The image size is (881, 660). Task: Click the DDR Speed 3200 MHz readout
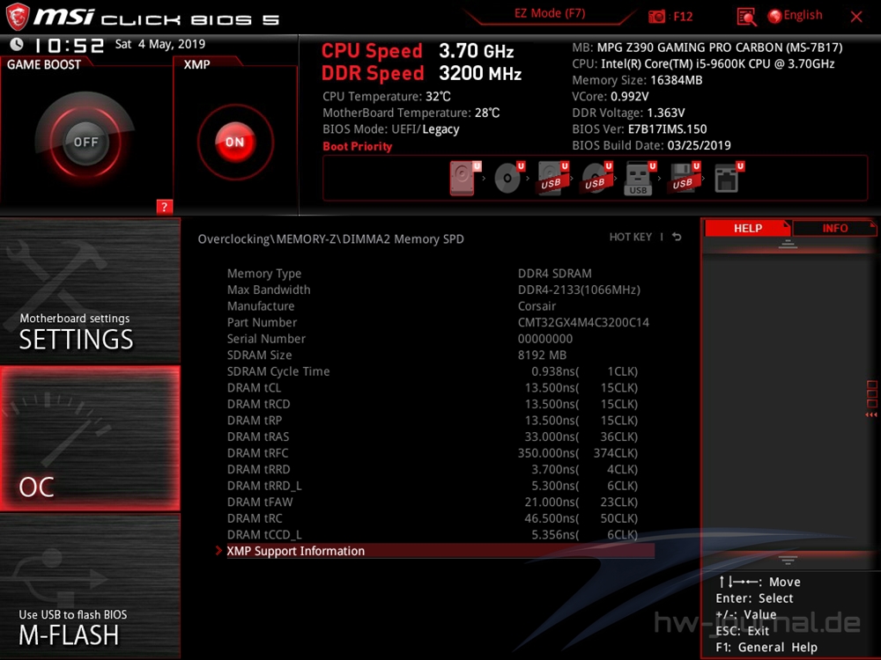coord(421,73)
